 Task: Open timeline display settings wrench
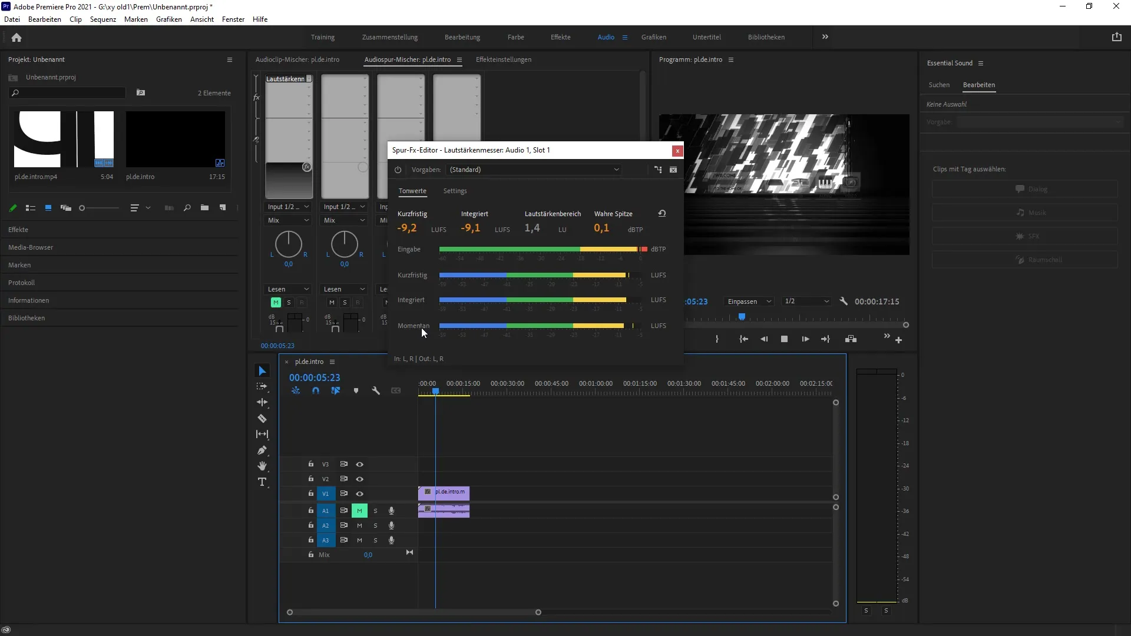click(376, 390)
